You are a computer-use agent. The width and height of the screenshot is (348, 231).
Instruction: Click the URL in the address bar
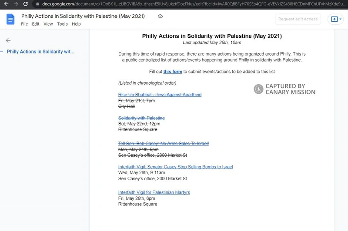[x=193, y=4]
